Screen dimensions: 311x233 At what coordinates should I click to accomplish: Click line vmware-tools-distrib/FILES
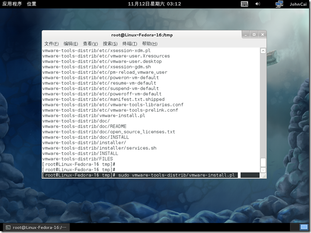[x=78, y=159]
